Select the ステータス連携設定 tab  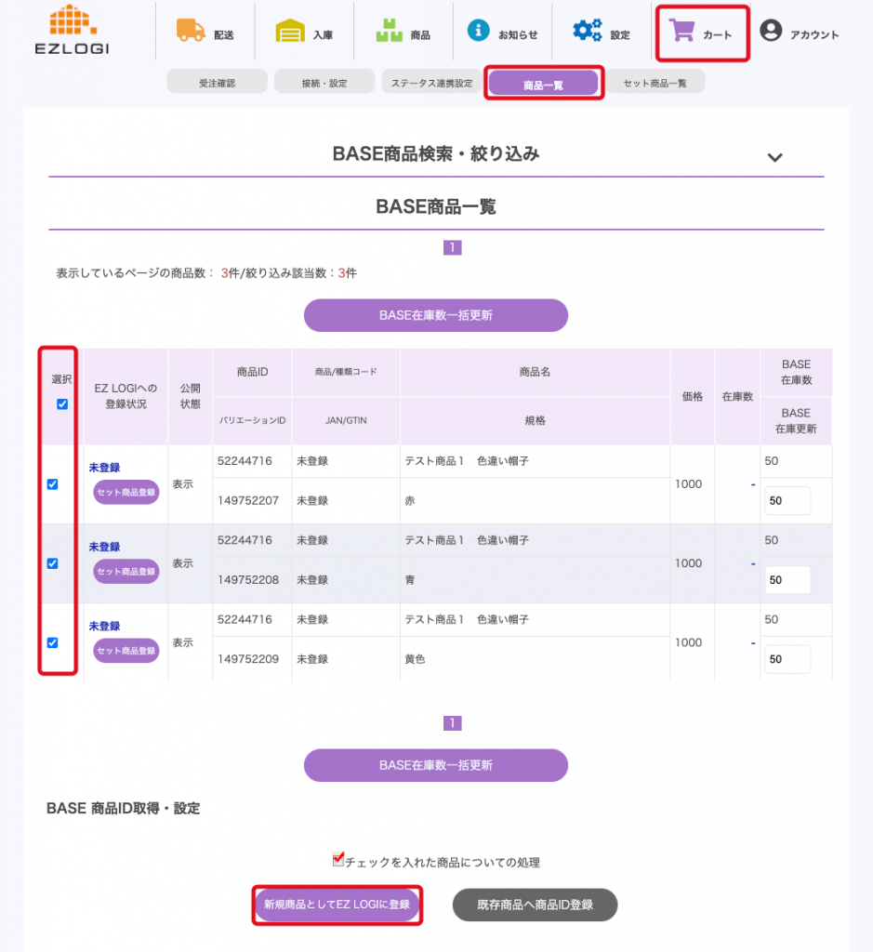tap(430, 83)
